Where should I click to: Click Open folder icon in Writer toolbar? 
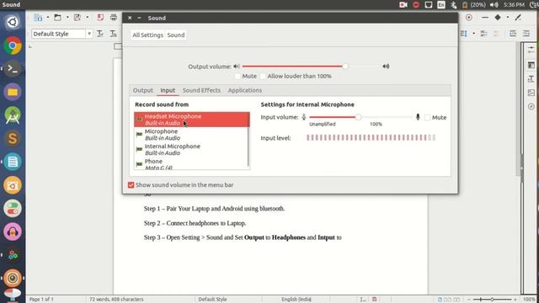pyautogui.click(x=57, y=18)
